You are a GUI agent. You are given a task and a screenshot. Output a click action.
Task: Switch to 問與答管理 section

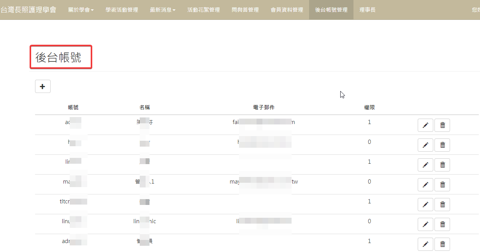(x=245, y=10)
